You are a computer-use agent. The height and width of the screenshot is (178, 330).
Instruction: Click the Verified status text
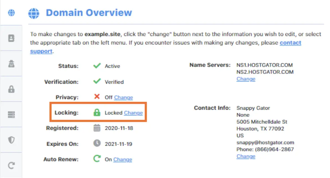(x=114, y=82)
